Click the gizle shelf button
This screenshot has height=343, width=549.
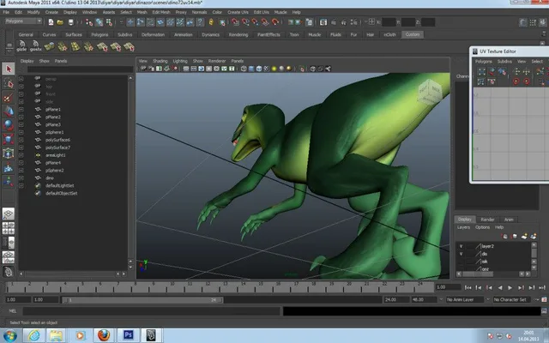pos(21,46)
